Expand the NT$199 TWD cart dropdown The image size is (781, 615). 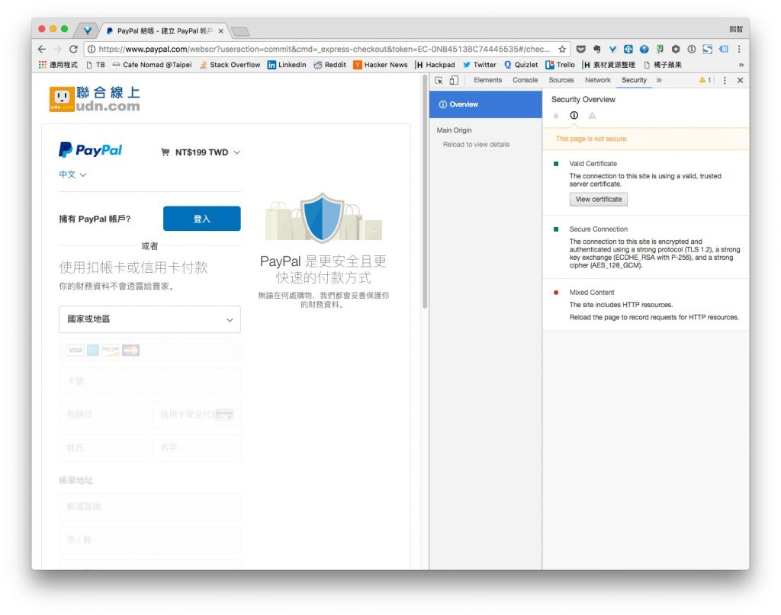(x=201, y=152)
